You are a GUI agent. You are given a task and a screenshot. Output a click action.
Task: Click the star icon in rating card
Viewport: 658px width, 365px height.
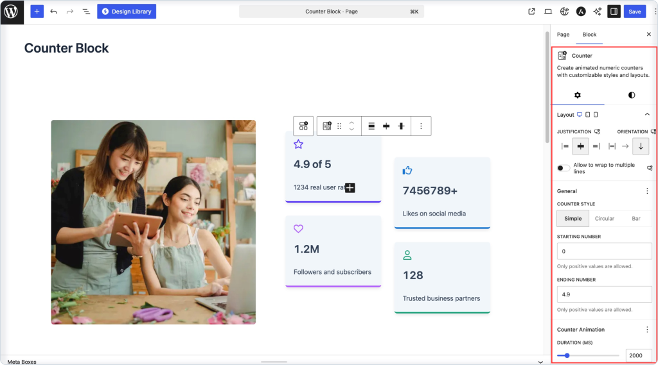(x=298, y=144)
